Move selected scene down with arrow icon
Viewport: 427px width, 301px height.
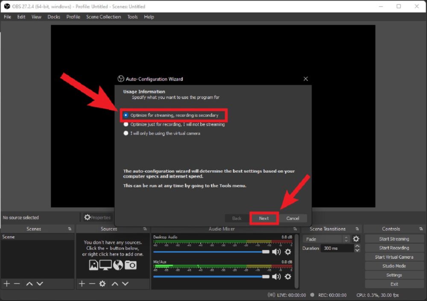pyautogui.click(x=39, y=283)
